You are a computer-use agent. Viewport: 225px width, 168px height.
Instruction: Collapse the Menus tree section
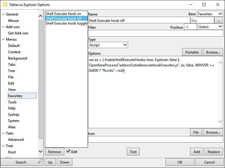coord(4,39)
